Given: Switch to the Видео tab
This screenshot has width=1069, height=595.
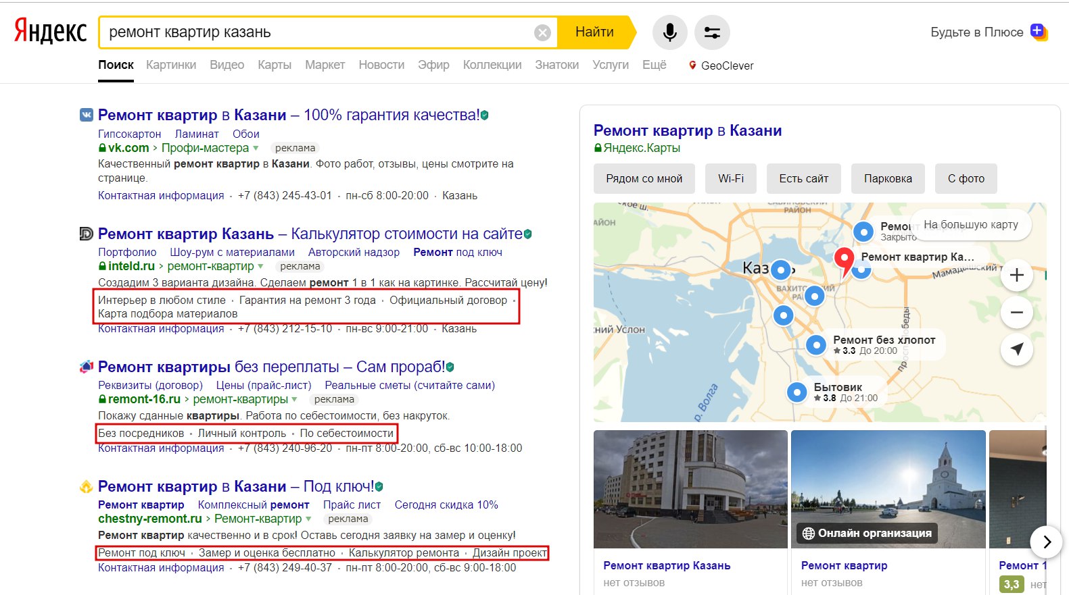Looking at the screenshot, I should pyautogui.click(x=227, y=65).
